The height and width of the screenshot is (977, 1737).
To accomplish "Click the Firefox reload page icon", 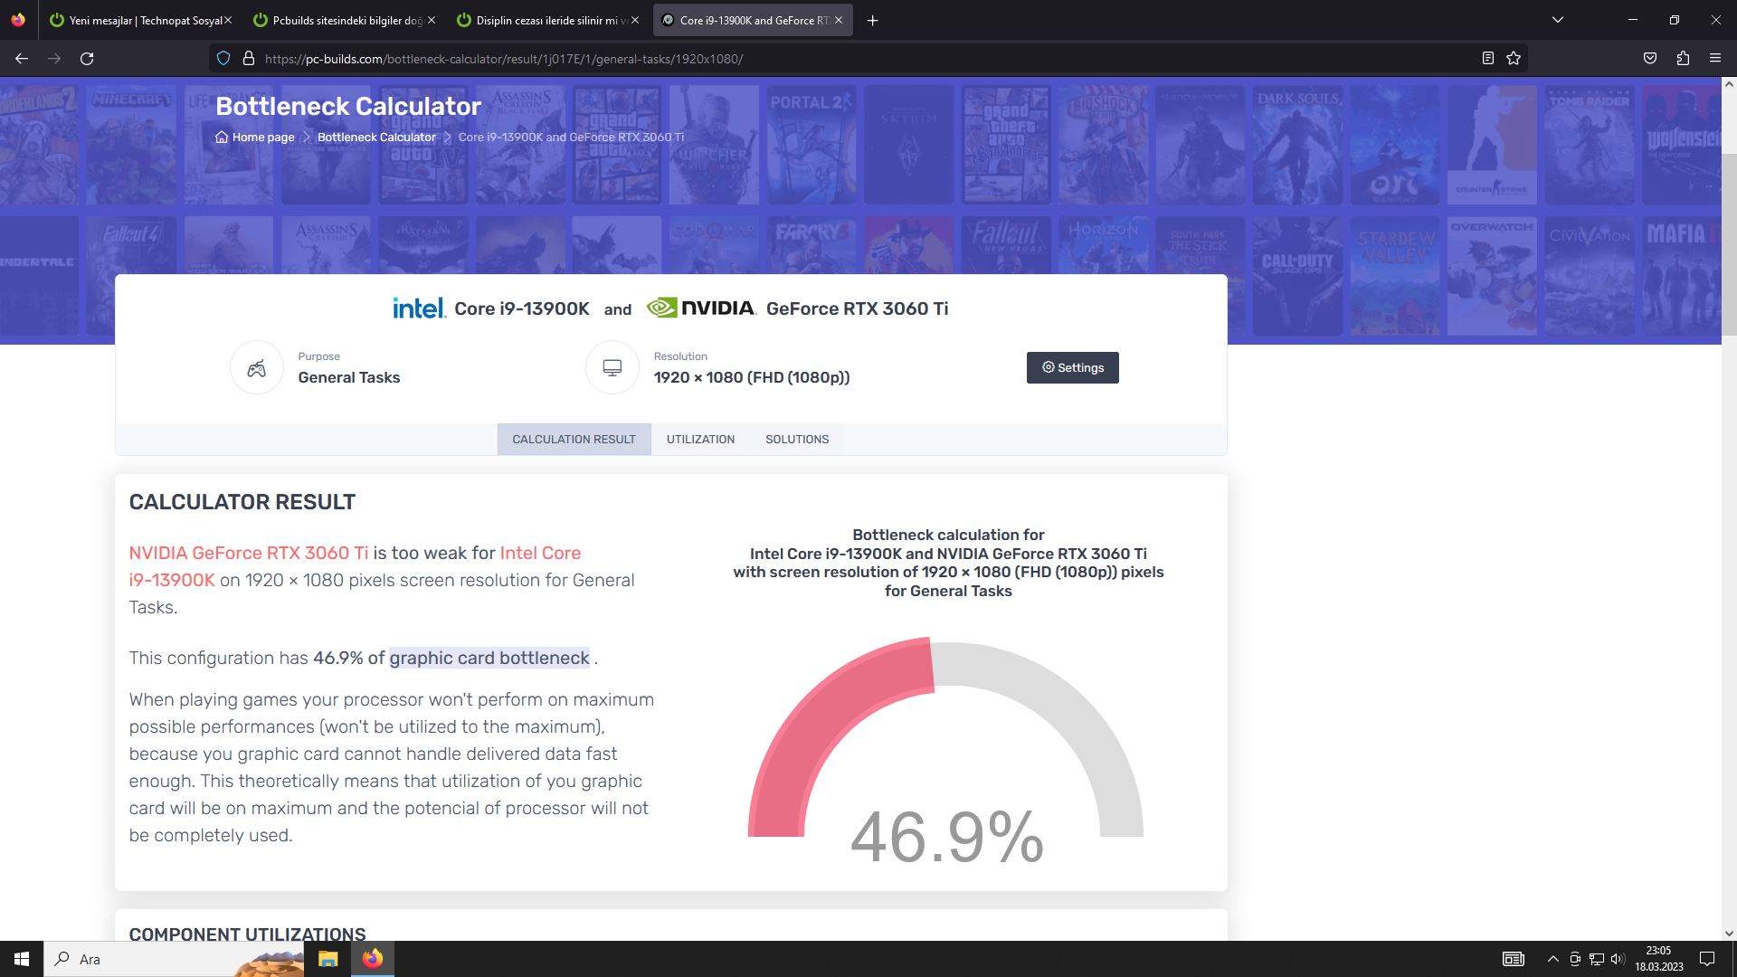I will [x=87, y=59].
